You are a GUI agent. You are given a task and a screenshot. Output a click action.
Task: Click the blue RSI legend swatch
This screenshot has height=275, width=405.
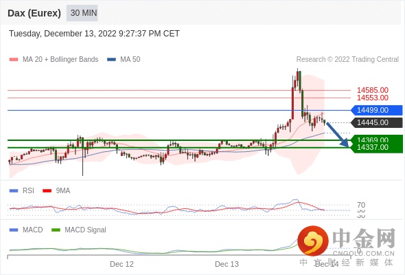(14, 191)
